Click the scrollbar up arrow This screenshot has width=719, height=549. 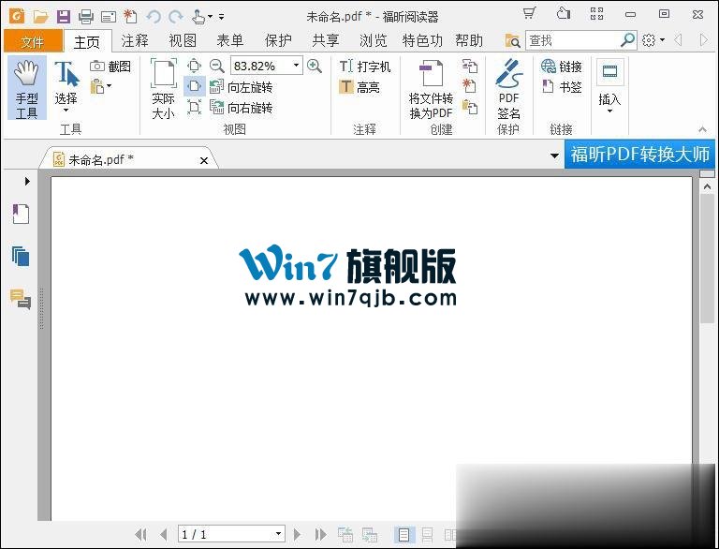[708, 186]
